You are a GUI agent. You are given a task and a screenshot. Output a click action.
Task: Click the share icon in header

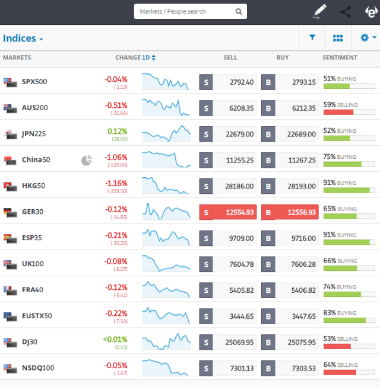coord(346,11)
